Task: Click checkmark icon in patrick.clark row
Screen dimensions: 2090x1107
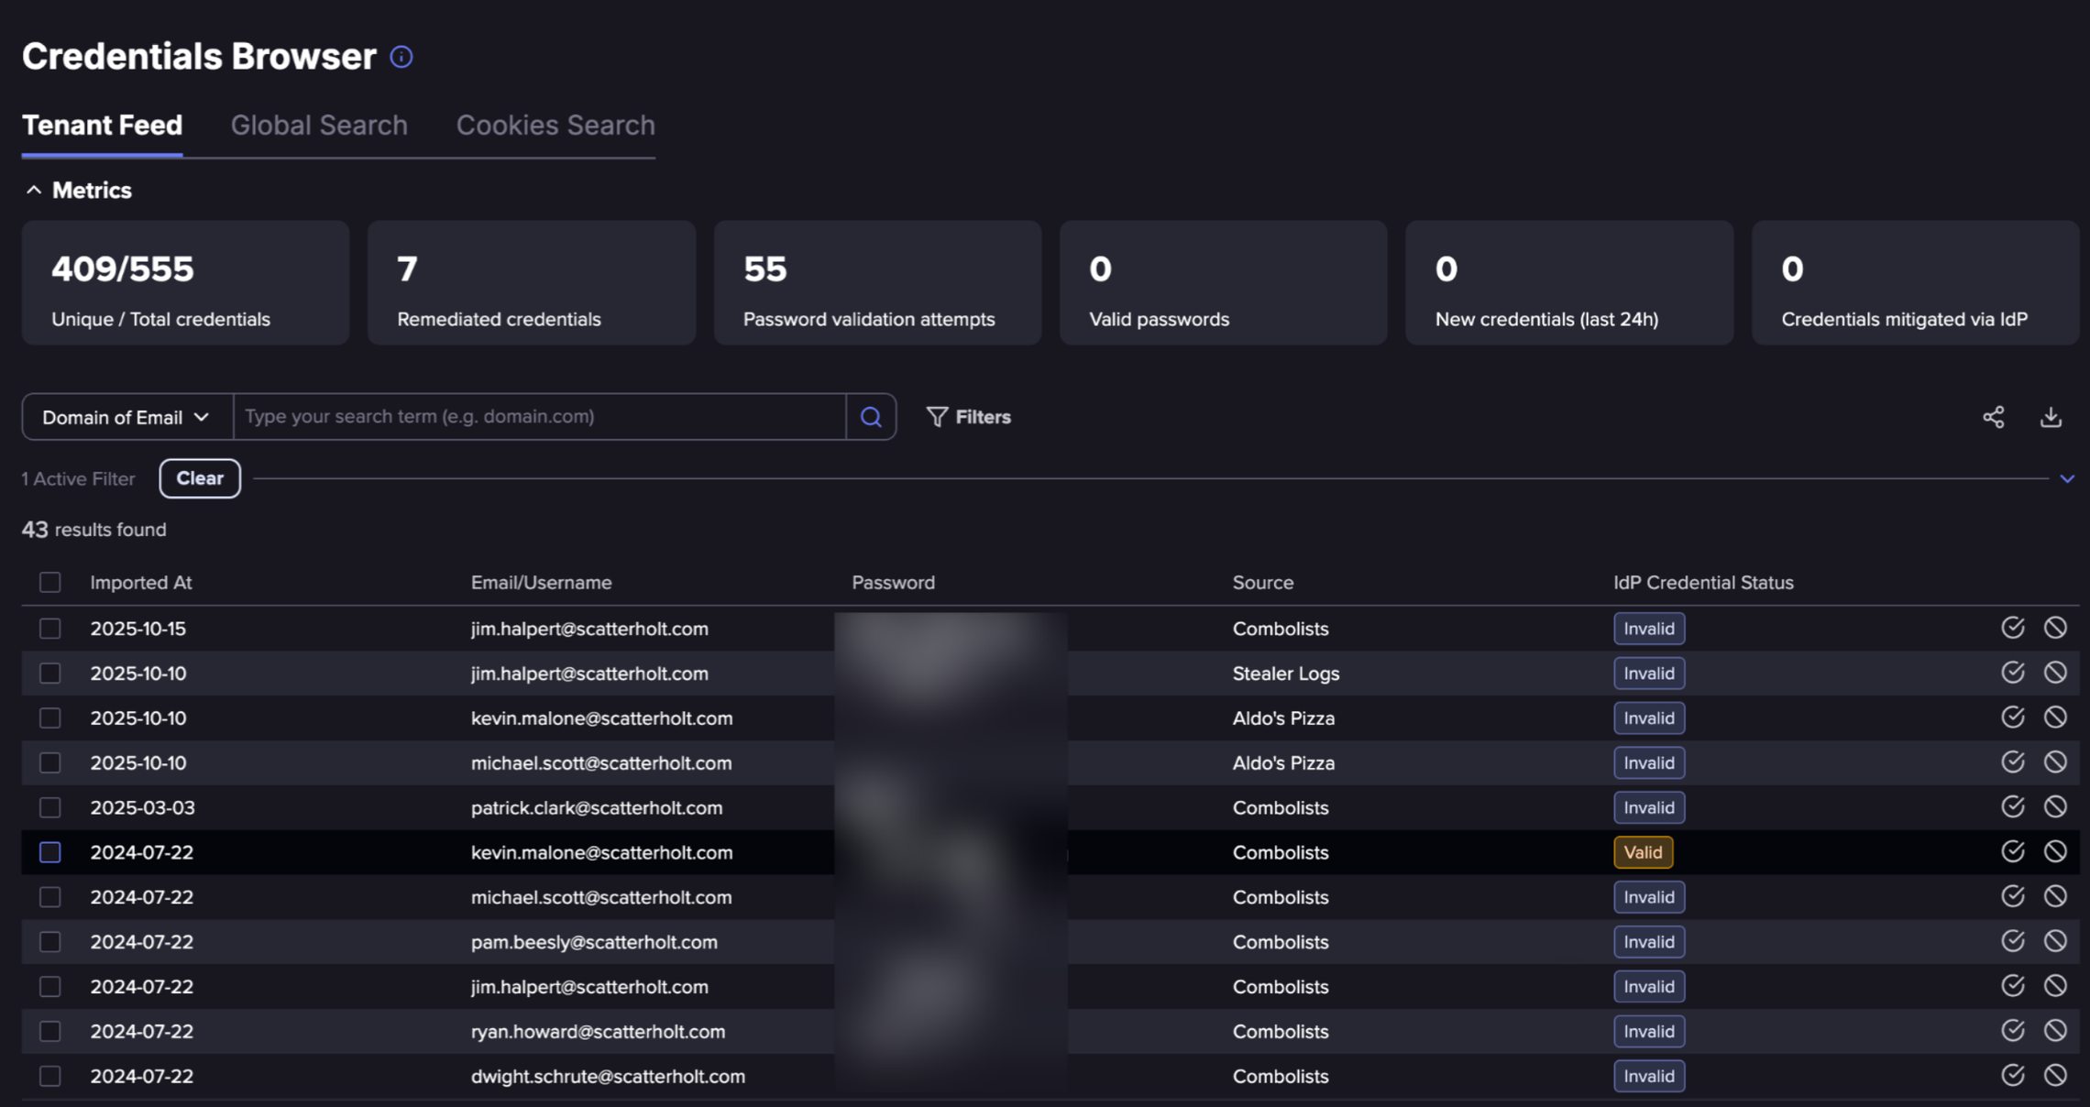Action: (2012, 807)
